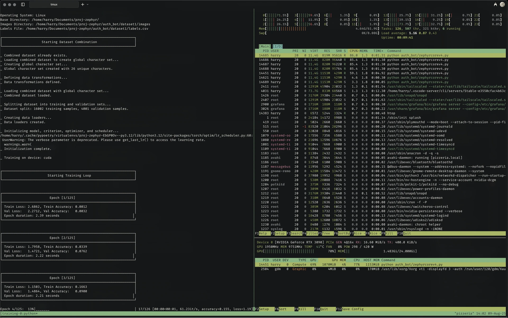Screen dimensions: 508x318
Task: Select the Main tab in htop
Action: tap(265, 46)
